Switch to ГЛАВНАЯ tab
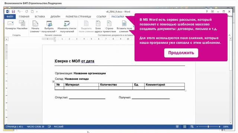 coord(24,17)
